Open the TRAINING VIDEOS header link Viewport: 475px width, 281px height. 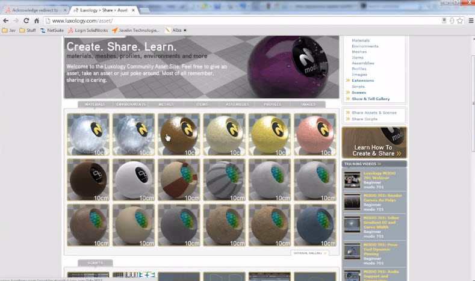pyautogui.click(x=362, y=164)
